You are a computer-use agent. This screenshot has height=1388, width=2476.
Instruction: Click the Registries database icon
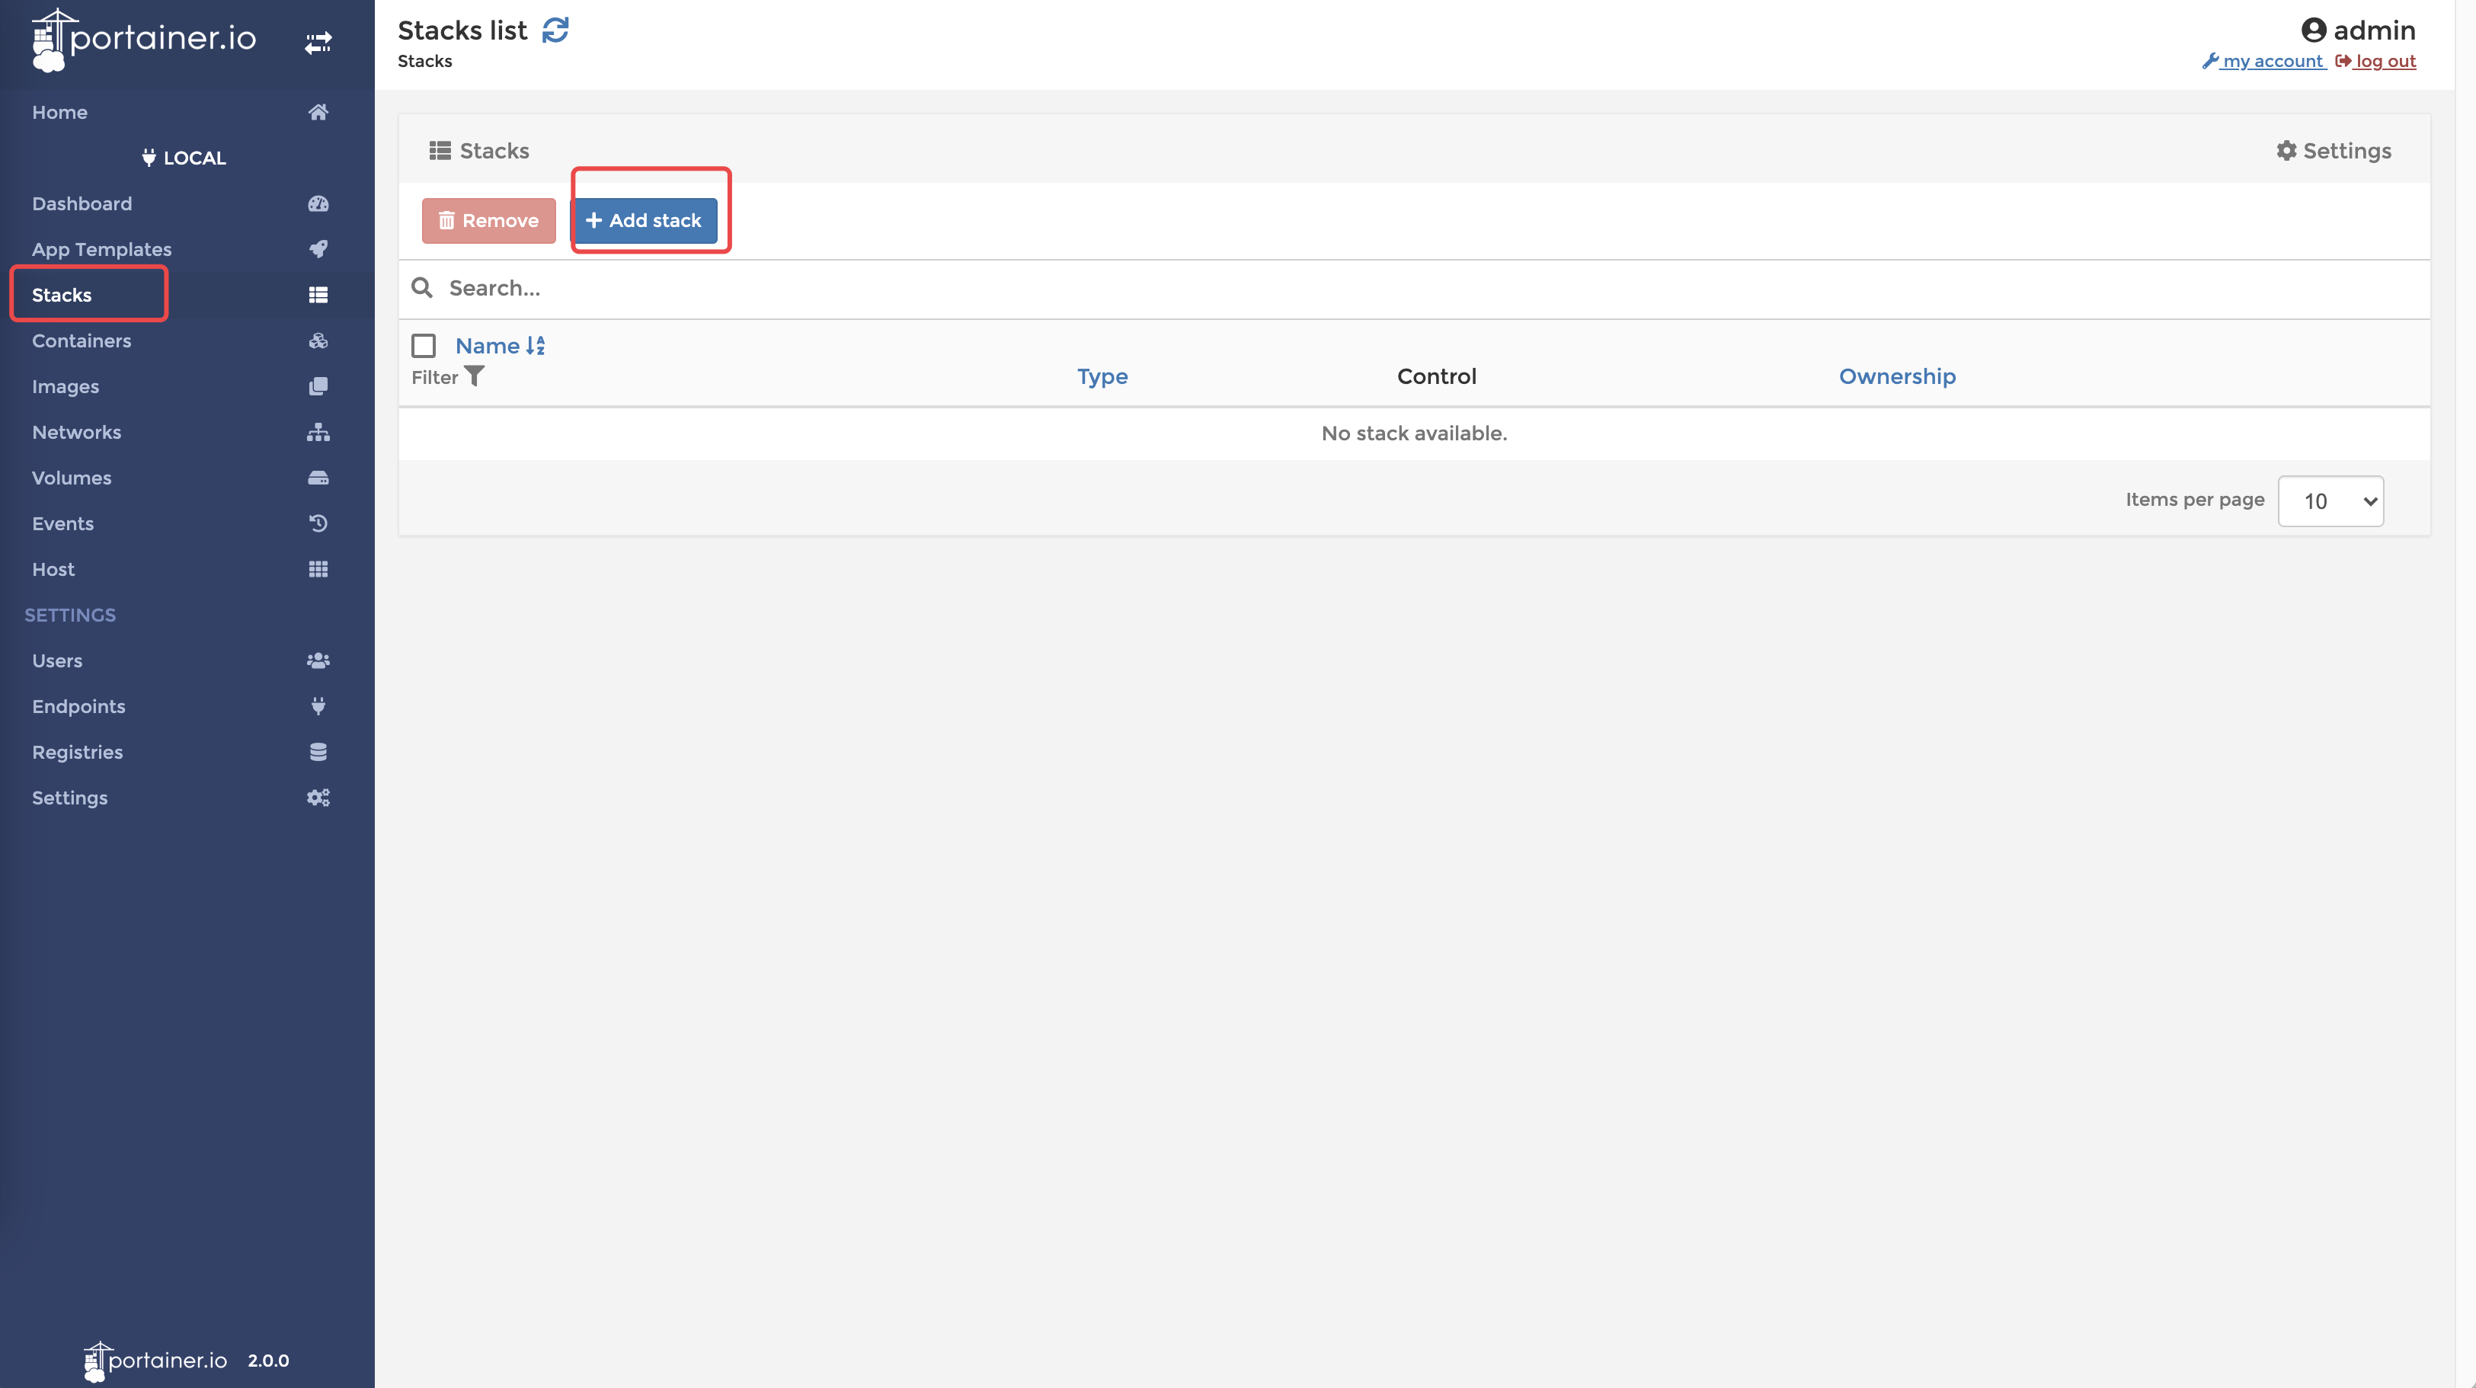click(x=318, y=752)
